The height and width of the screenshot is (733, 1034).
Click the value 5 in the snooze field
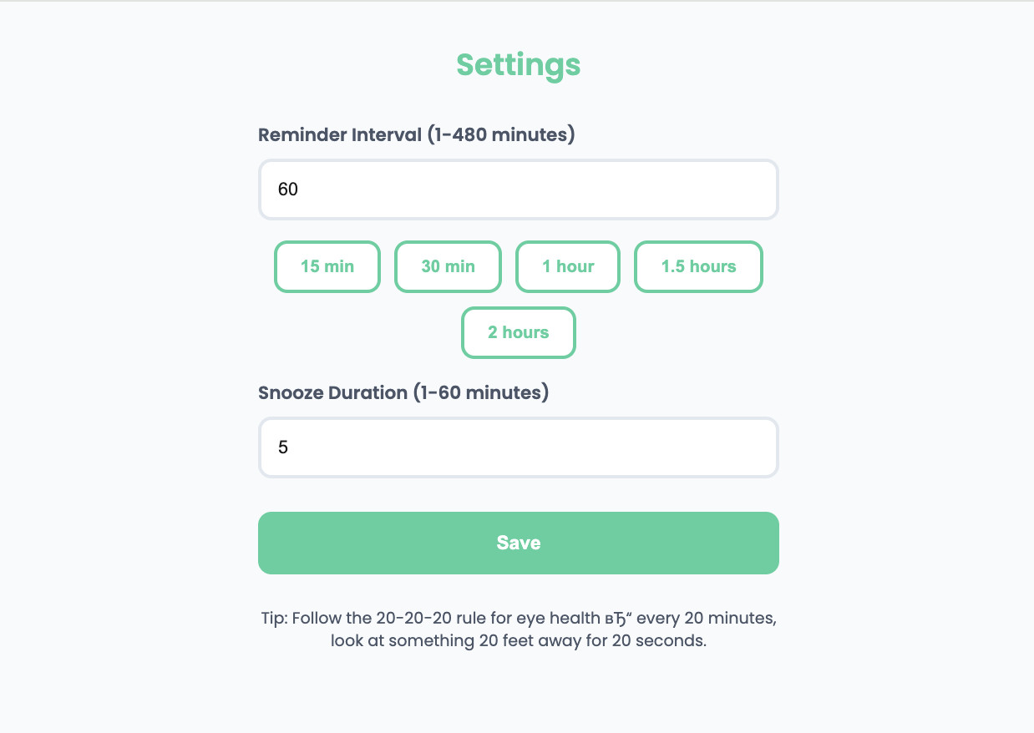(x=283, y=447)
